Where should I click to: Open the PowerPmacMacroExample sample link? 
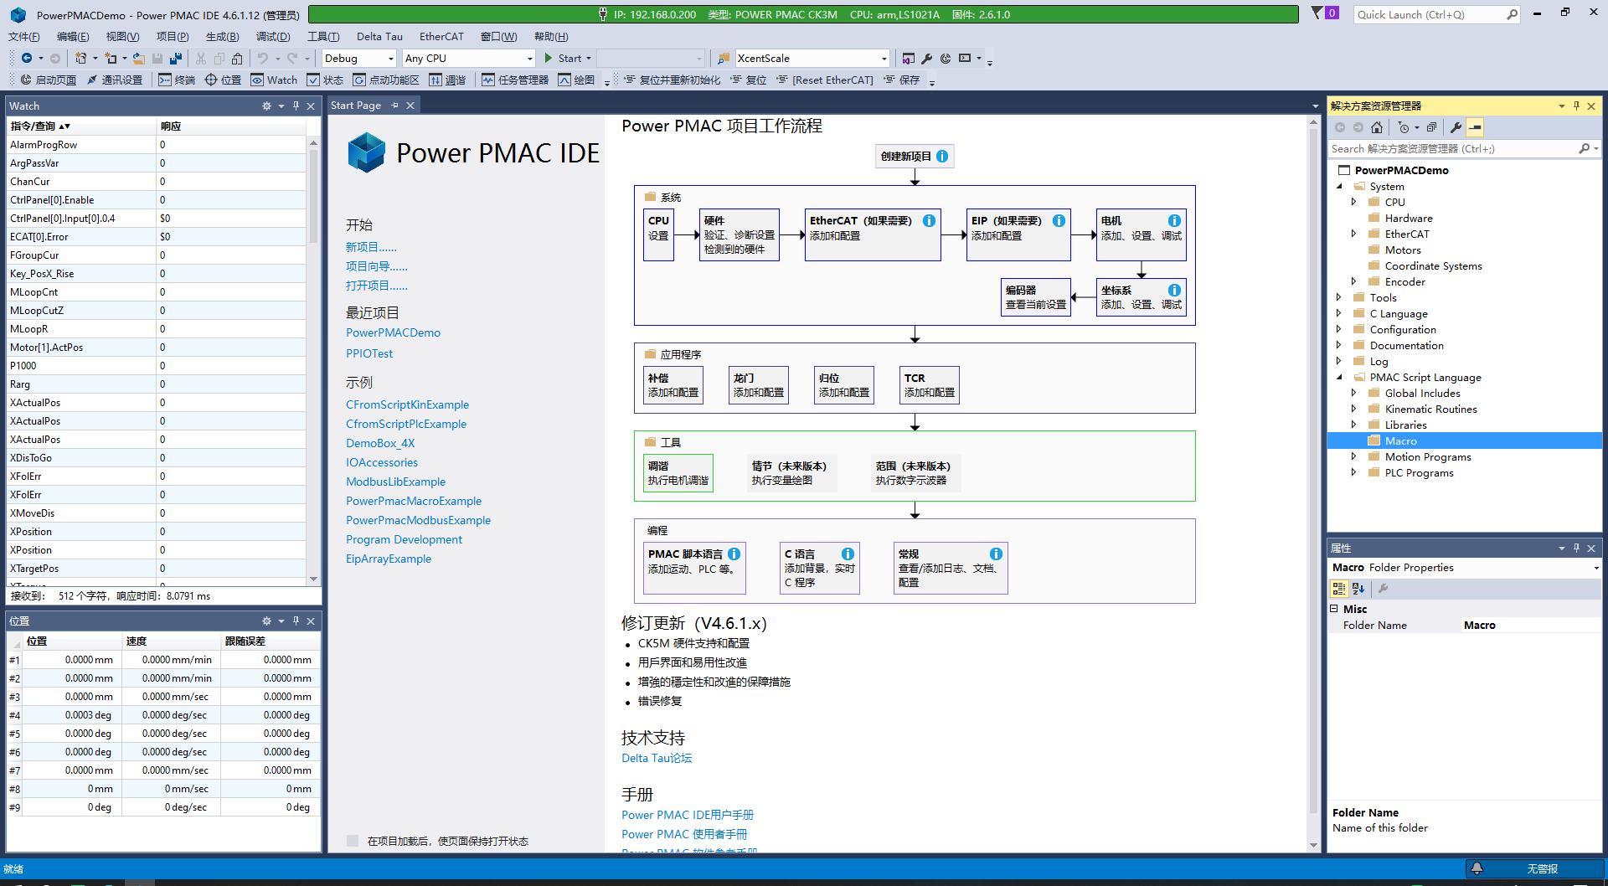(x=414, y=501)
